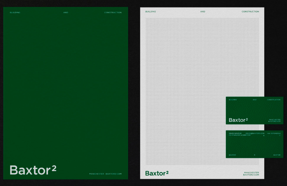Image resolution: width=287 pixels, height=186 pixels.
Task: Select 'BUILDING' header on the white letterhead
Action: (151, 12)
